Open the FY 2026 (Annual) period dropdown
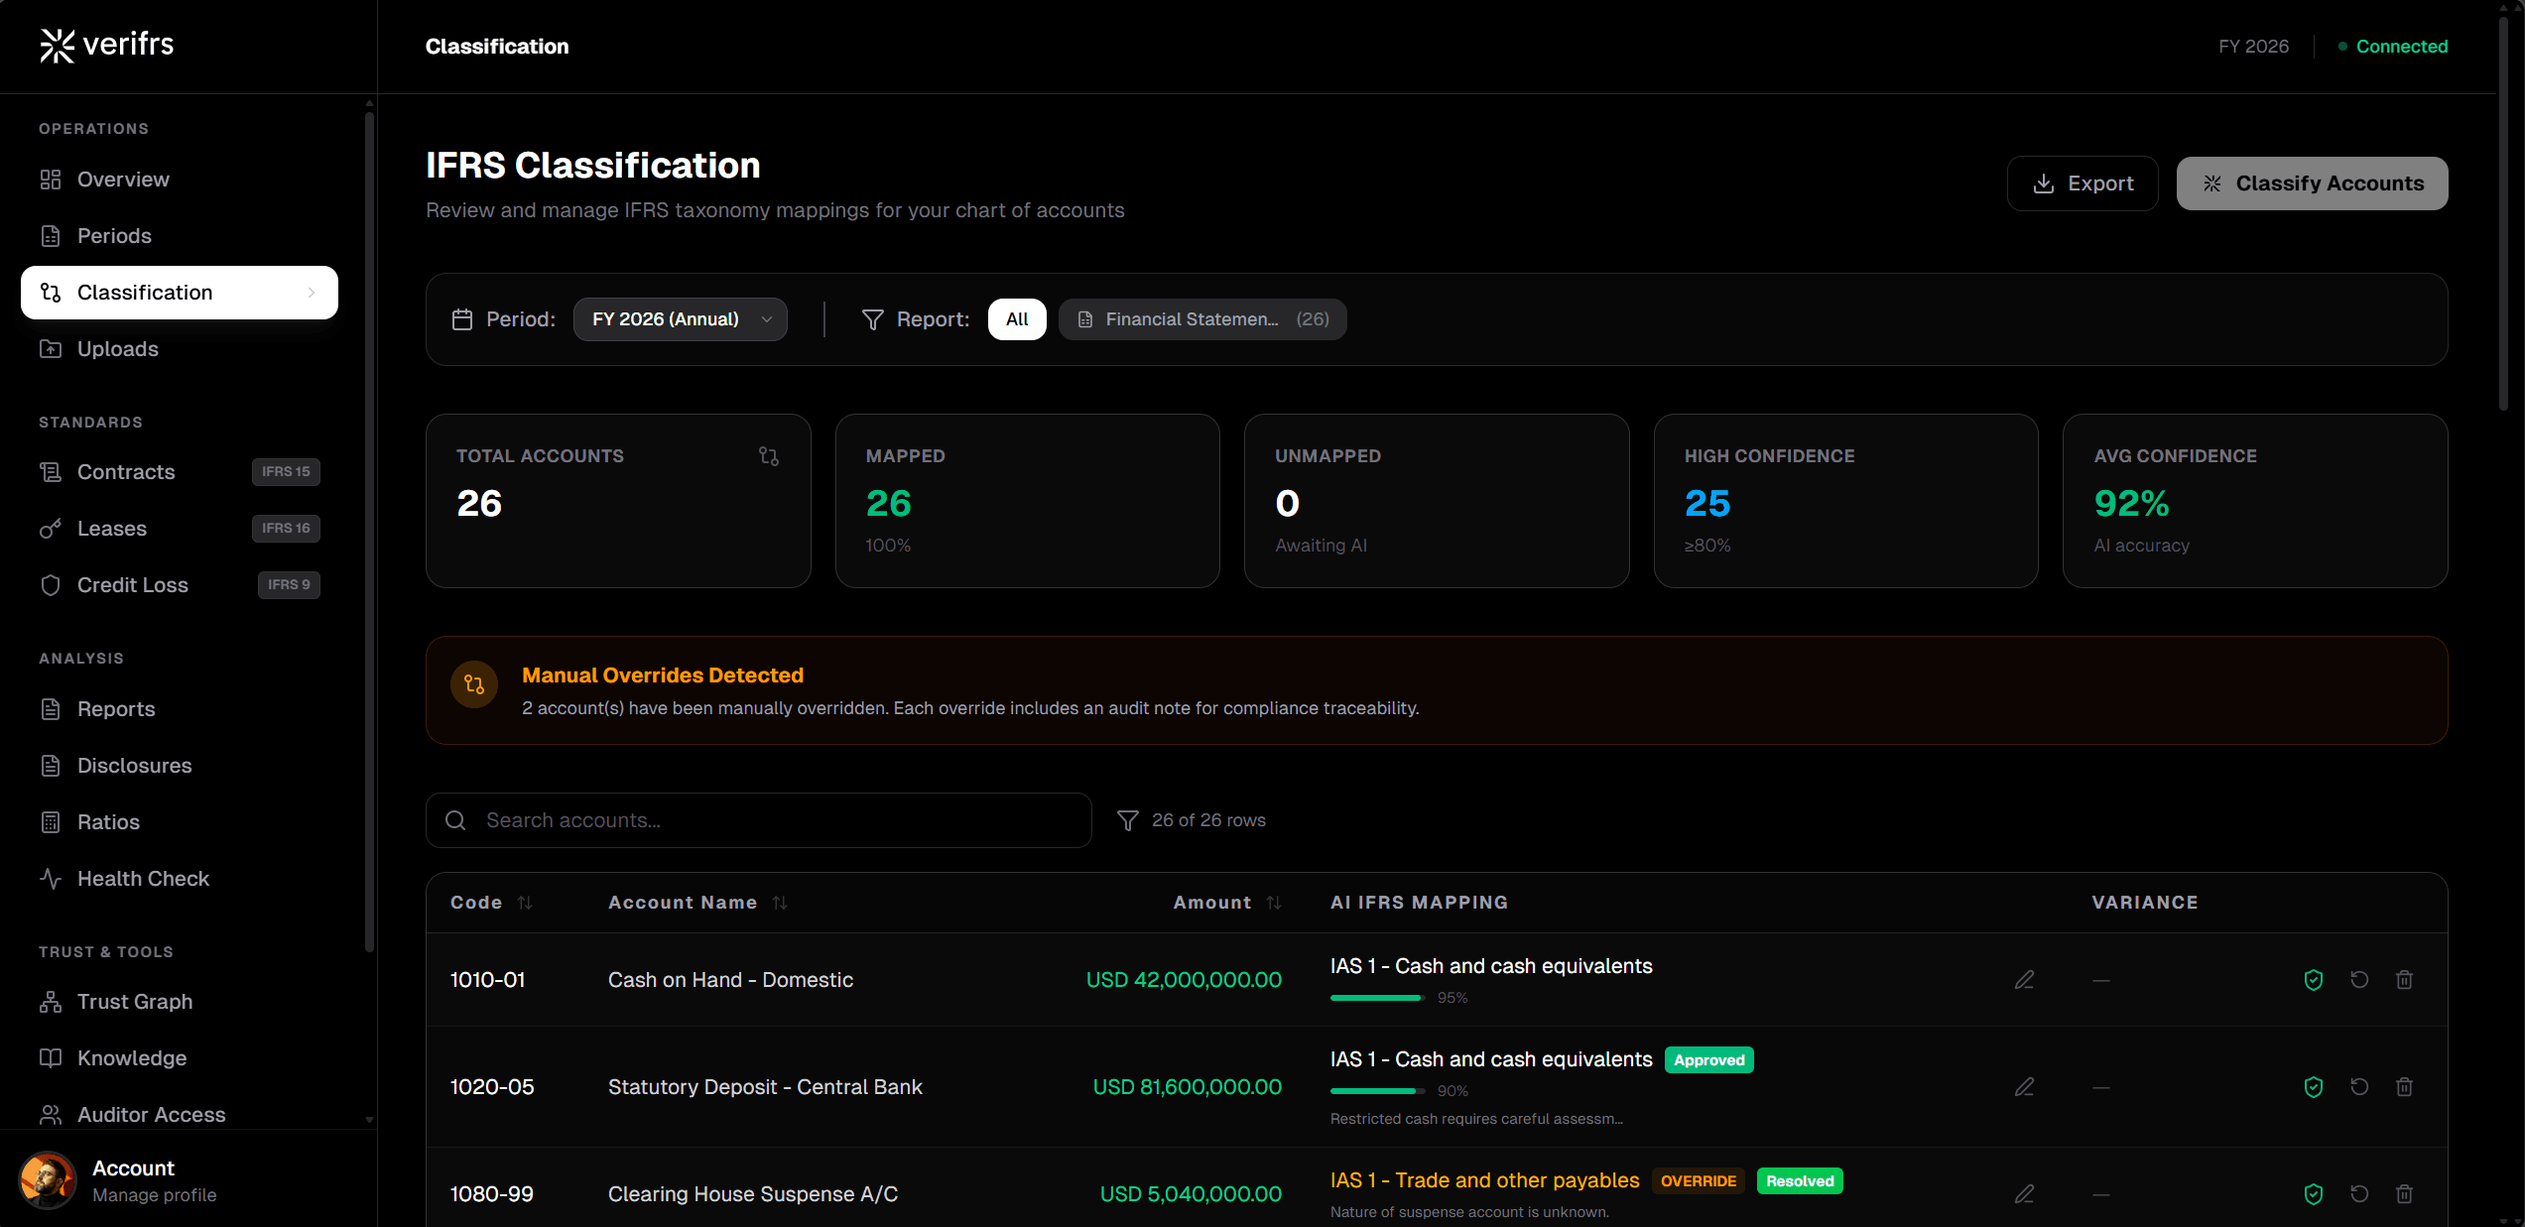The image size is (2525, 1227). [x=680, y=319]
